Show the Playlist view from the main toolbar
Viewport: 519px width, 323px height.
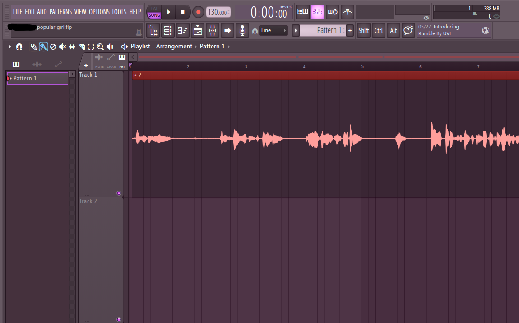tap(198, 30)
